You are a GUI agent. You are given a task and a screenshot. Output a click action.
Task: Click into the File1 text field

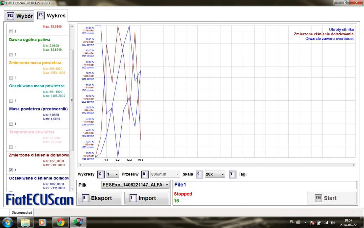(x=265, y=185)
